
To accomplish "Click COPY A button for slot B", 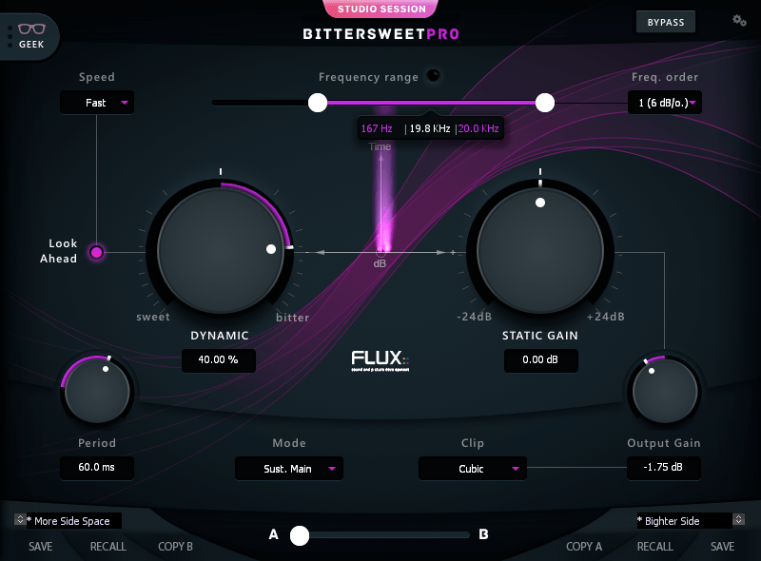I will pos(584,547).
